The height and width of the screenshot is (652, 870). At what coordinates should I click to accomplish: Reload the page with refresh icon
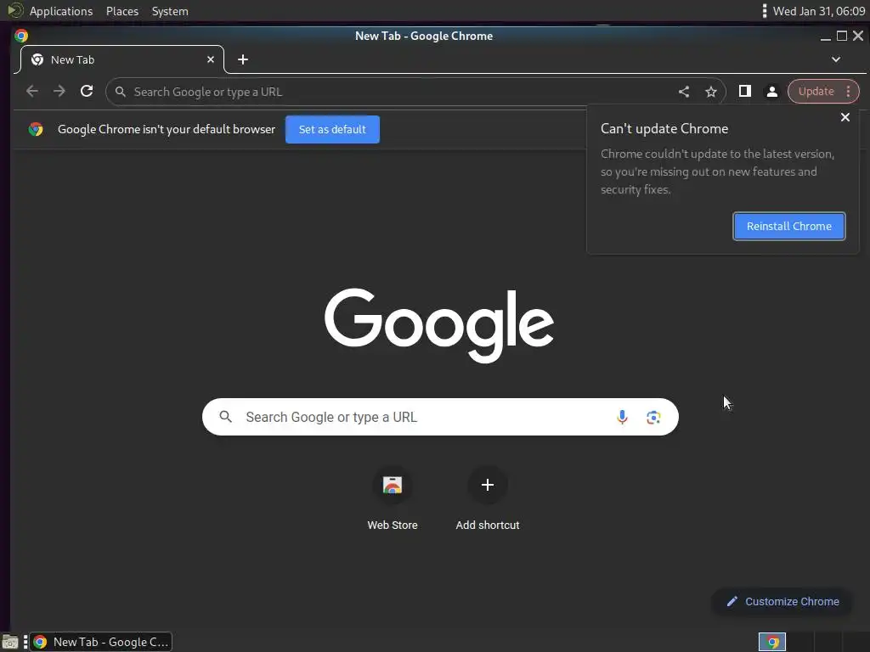[x=87, y=92]
